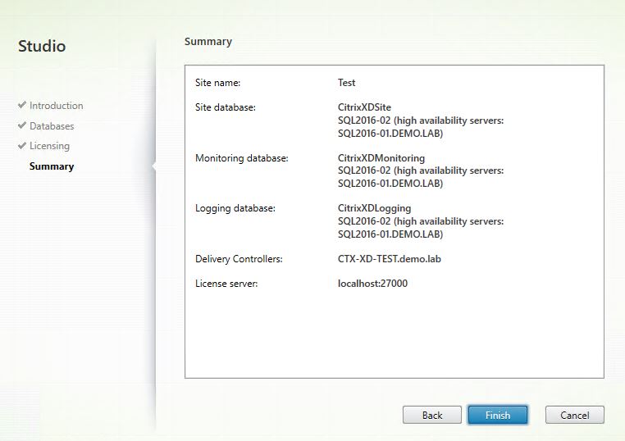Viewport: 625px width, 441px height.
Task: Select the CTX-XD-TEST.demo.lab controller name
Action: (x=389, y=259)
